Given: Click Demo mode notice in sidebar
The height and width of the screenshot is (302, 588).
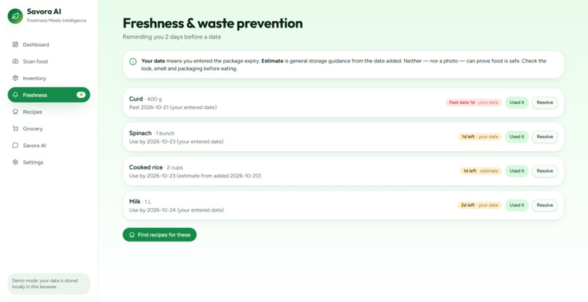Looking at the screenshot, I should coord(49,284).
